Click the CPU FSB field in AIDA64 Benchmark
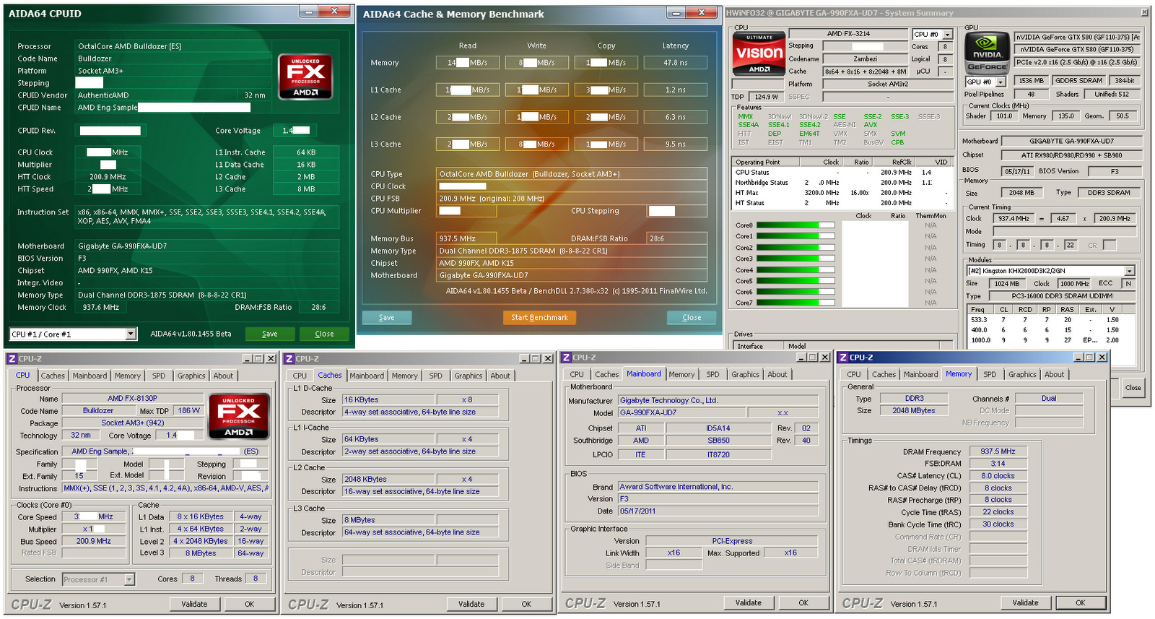1155x619 pixels. pyautogui.click(x=572, y=199)
